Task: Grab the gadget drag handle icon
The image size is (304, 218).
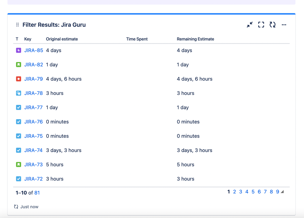Action: [x=17, y=25]
